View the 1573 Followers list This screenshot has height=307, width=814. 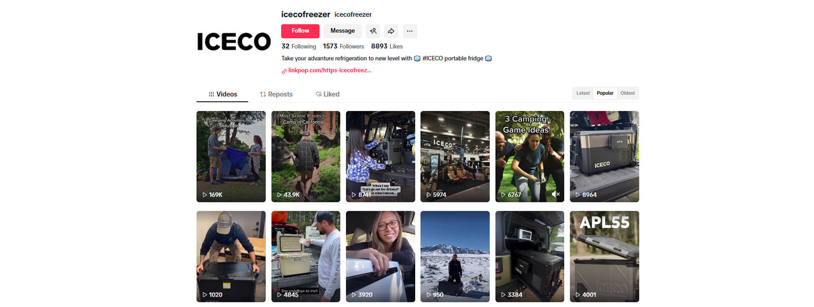pyautogui.click(x=343, y=46)
